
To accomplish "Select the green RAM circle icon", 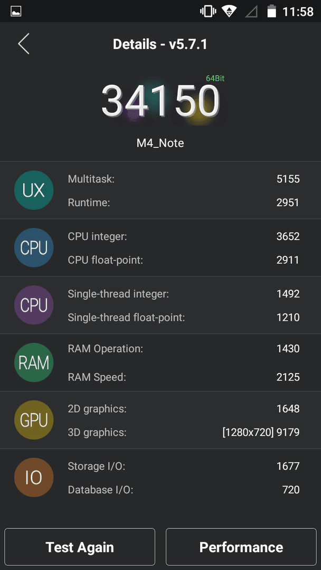I will pyautogui.click(x=34, y=363).
